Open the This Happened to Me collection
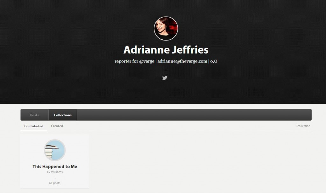 (55, 167)
